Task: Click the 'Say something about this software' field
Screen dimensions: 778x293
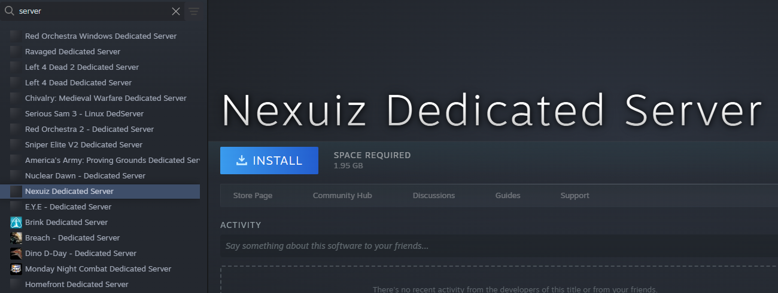Action: click(499, 246)
